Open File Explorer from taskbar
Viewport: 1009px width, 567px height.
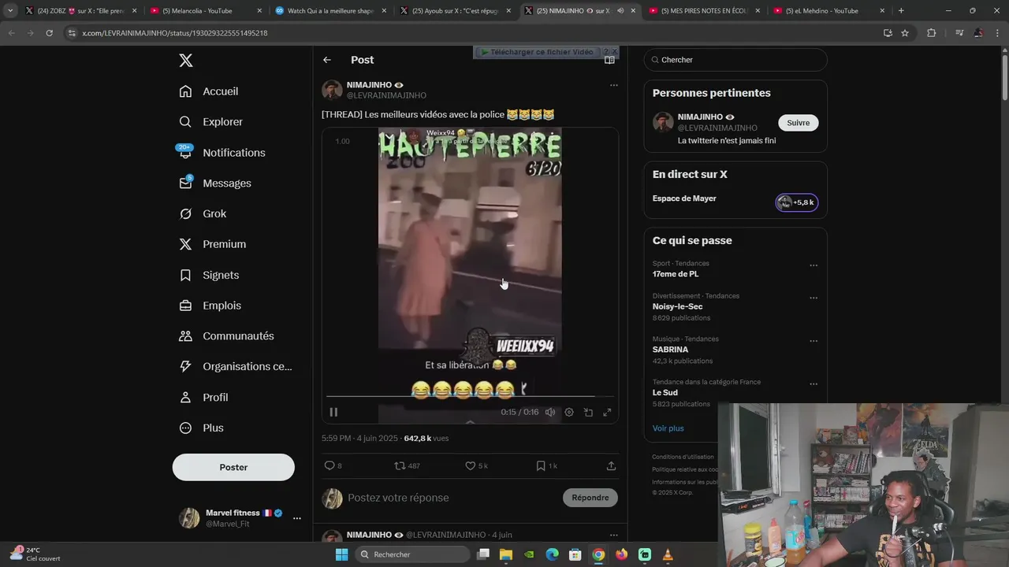click(506, 554)
